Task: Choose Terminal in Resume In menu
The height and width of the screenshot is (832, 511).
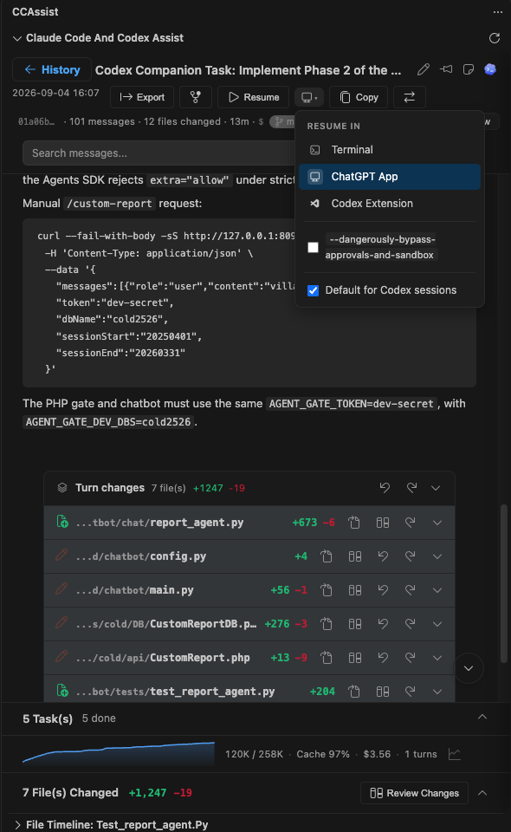Action: (x=390, y=150)
